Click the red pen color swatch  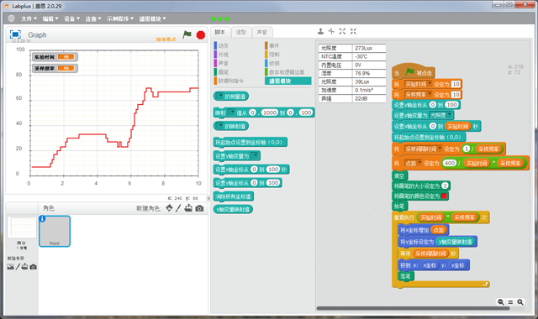coord(444,196)
